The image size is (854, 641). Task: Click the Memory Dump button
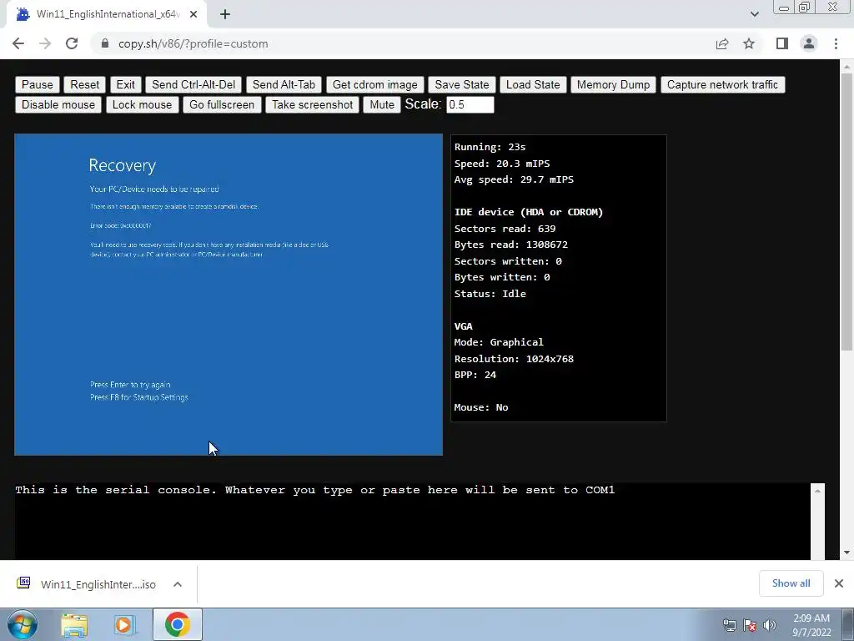pos(613,84)
